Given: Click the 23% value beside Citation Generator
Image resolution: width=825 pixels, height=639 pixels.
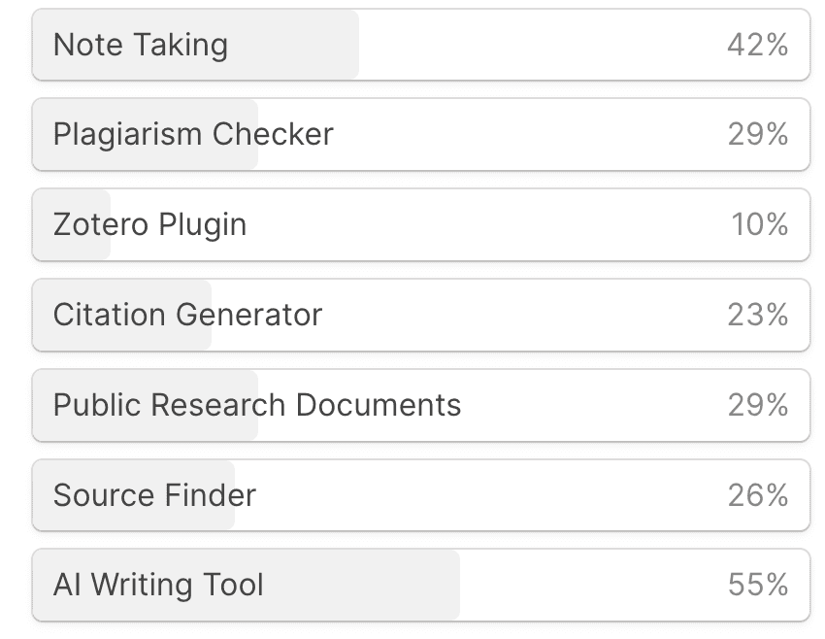Looking at the screenshot, I should coord(757,316).
